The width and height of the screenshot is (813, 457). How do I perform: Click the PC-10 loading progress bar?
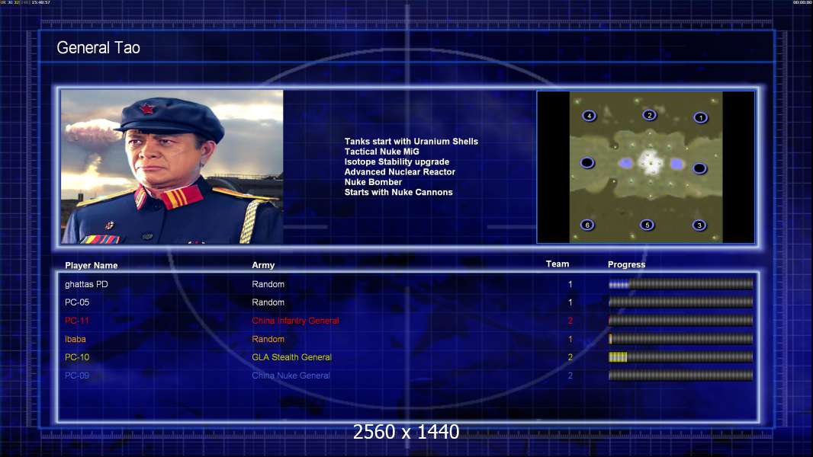(x=680, y=356)
